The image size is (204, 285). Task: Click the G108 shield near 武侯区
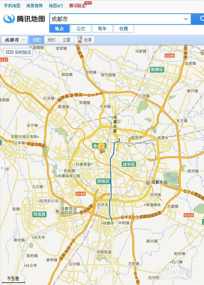pos(81,194)
